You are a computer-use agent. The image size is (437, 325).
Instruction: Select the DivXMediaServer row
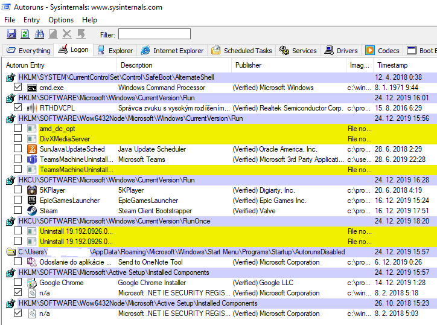tap(65, 139)
